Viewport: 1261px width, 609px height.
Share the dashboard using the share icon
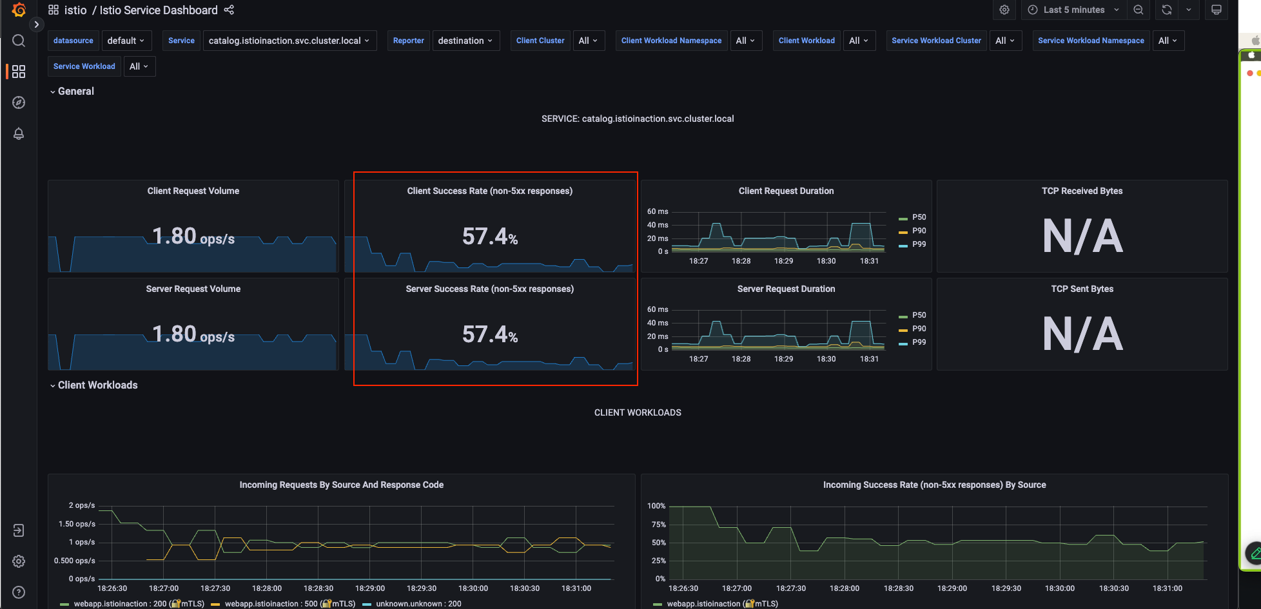pos(229,10)
